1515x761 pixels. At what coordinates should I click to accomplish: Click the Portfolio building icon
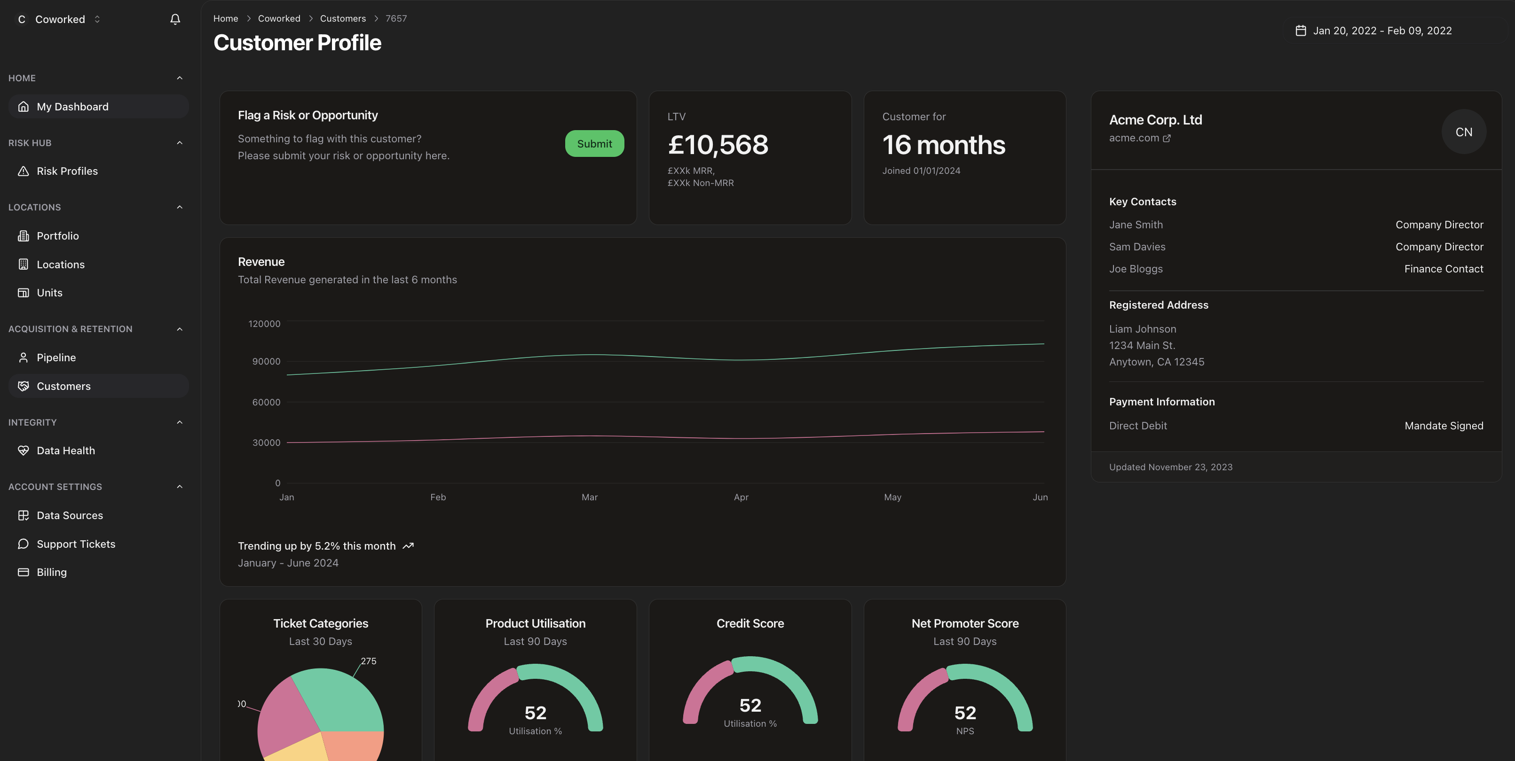[x=23, y=236]
